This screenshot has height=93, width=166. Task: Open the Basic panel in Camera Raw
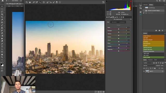coord(107,17)
